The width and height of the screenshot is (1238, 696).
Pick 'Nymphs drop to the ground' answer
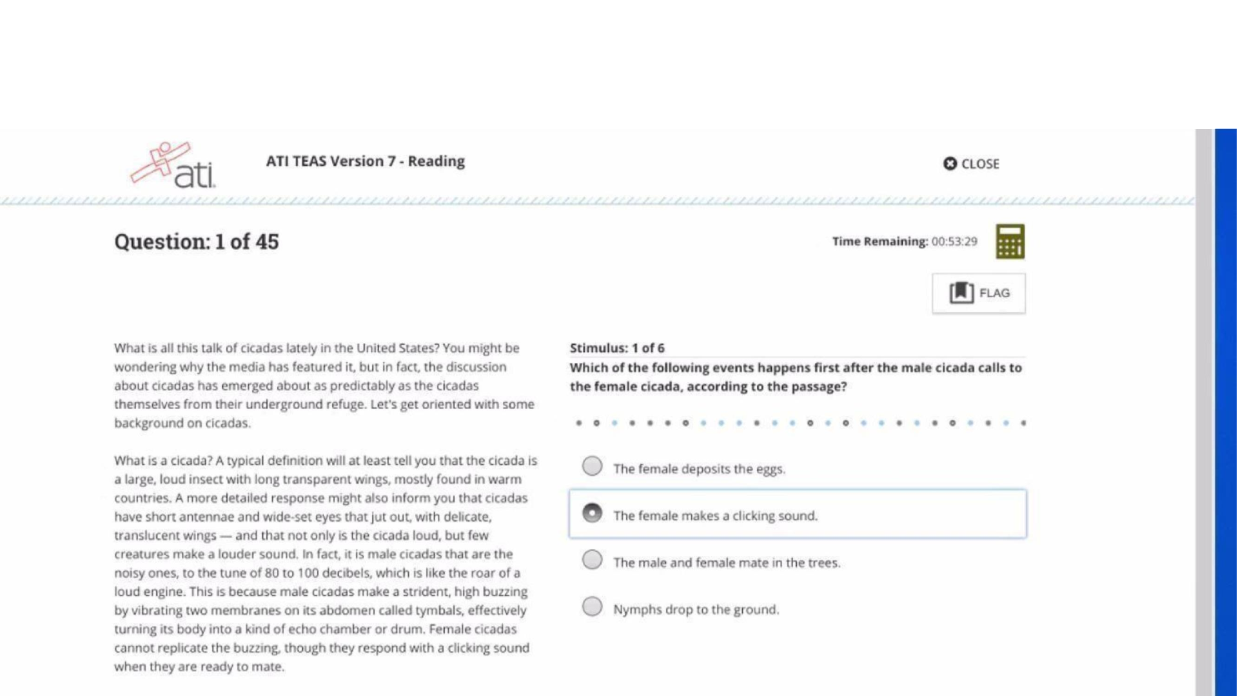tap(592, 607)
